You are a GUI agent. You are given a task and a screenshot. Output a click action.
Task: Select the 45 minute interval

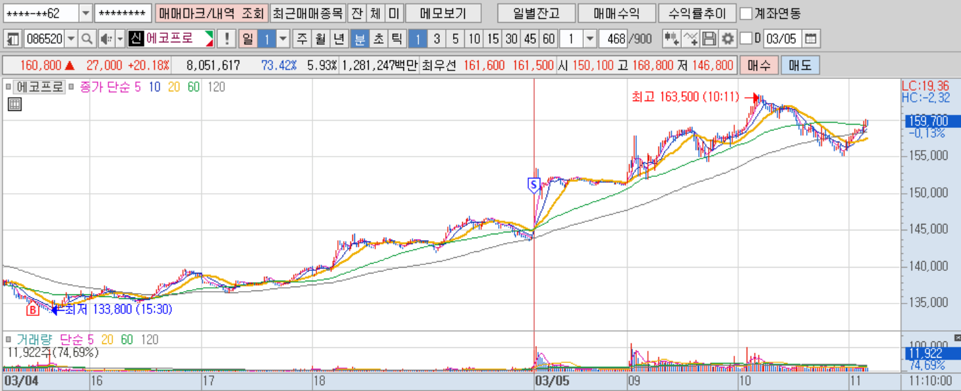pyautogui.click(x=530, y=39)
